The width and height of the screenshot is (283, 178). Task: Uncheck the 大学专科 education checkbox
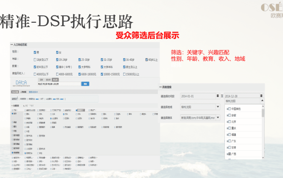pos(79,67)
